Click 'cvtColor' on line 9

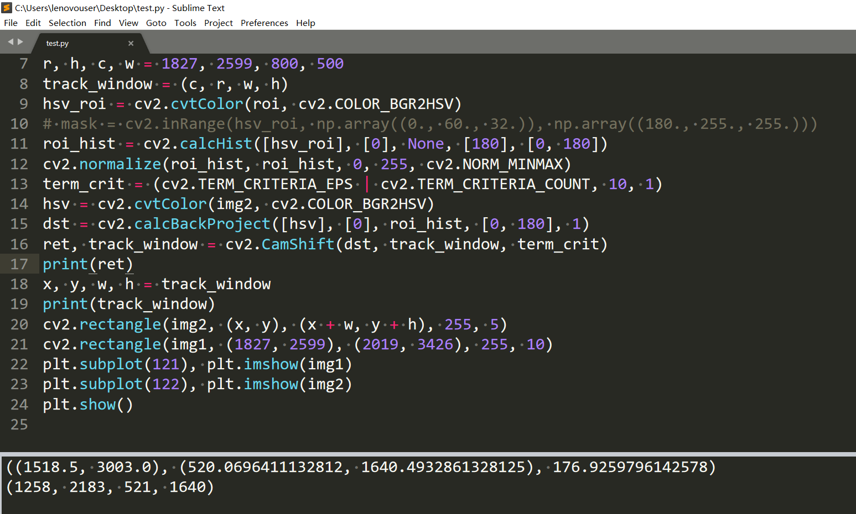point(207,104)
